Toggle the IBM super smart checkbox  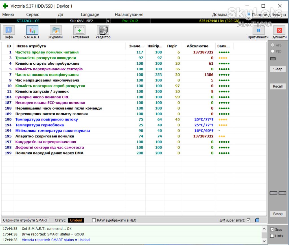[x=249, y=220]
